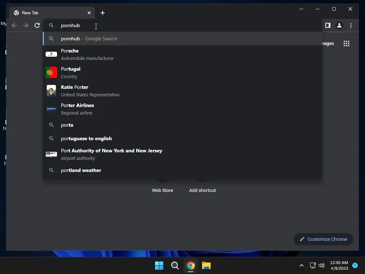Expand the tab search chevron
This screenshot has height=274, width=365.
pyautogui.click(x=301, y=9)
